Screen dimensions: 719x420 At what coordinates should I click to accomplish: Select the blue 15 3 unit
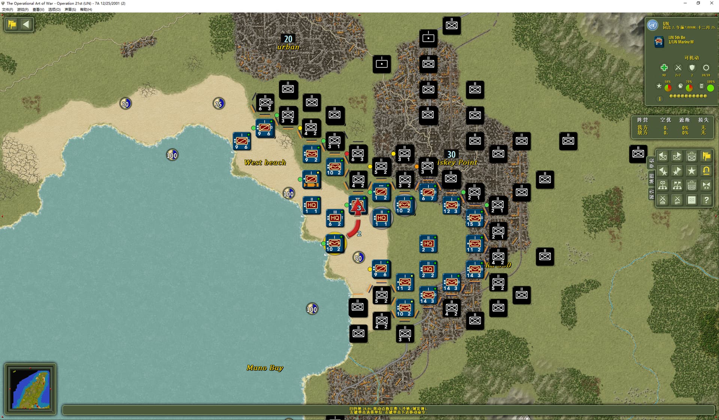(x=474, y=218)
